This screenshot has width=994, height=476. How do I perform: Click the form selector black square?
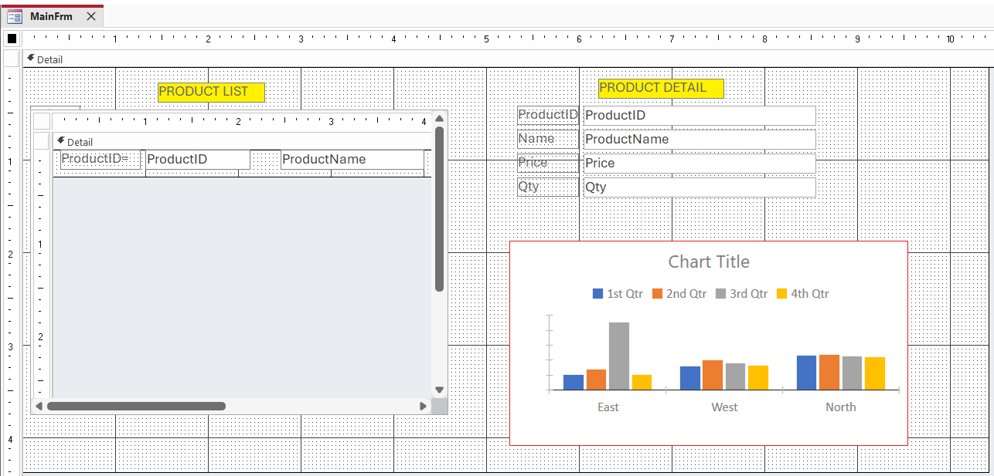coord(12,39)
